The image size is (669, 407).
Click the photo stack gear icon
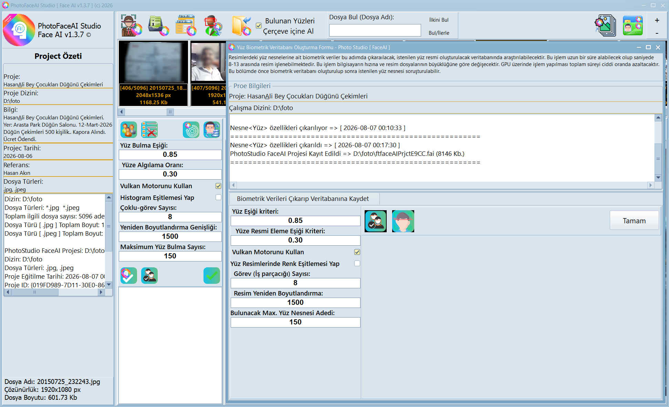[x=605, y=25]
